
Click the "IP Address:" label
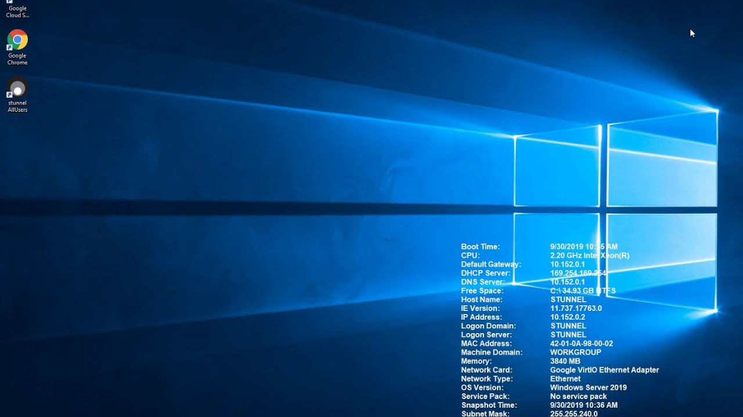point(481,317)
